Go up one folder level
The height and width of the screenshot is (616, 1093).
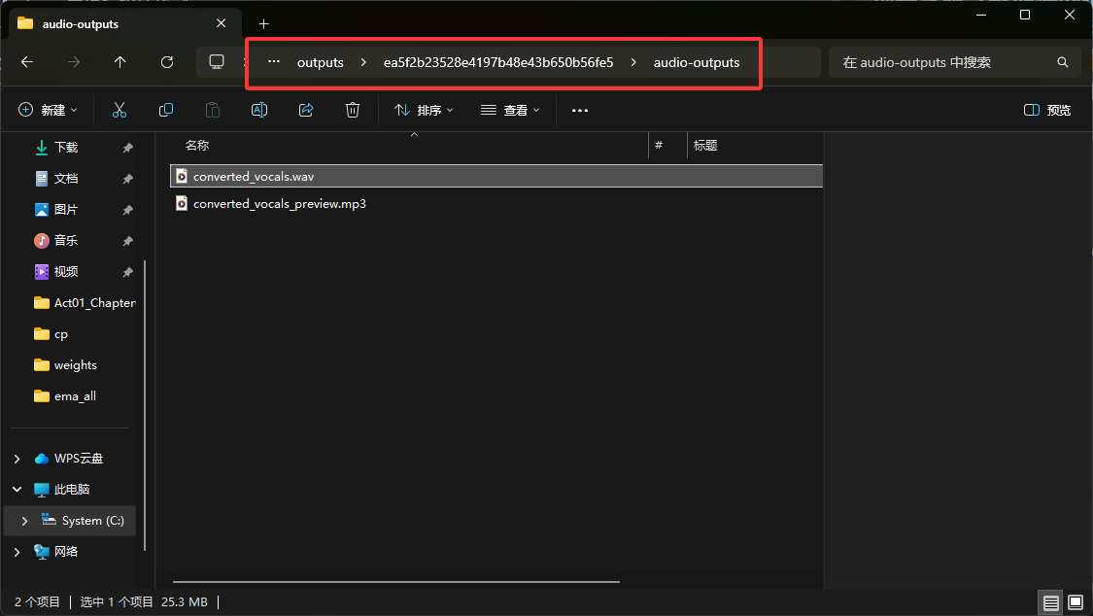point(120,62)
